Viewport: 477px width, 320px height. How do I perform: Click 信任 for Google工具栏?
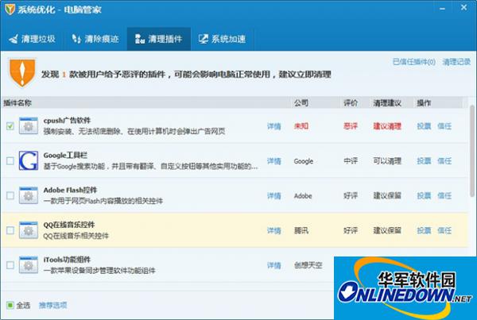444,160
